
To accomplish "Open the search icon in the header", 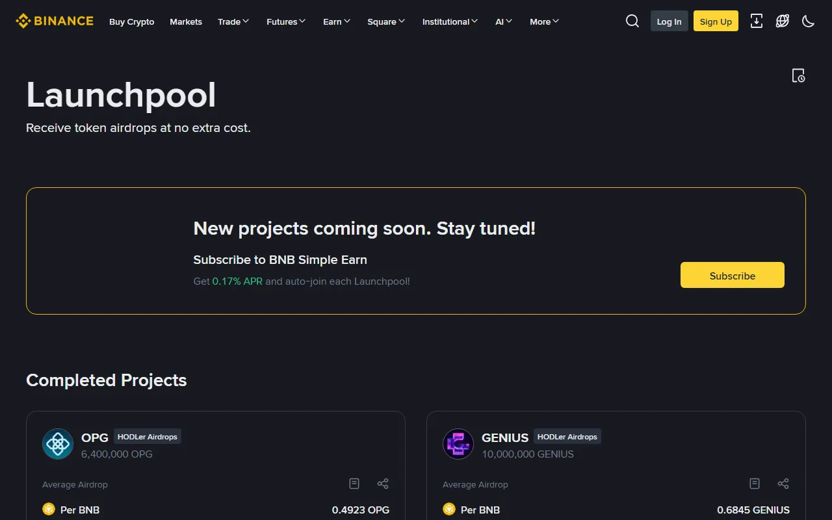I will tap(632, 21).
